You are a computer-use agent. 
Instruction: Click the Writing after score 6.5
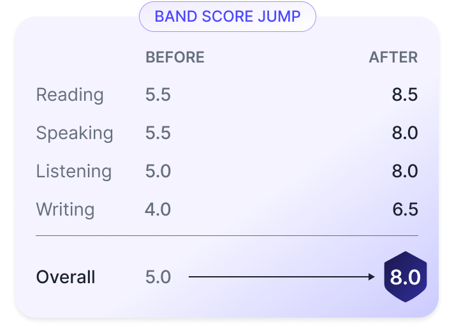[x=404, y=210]
